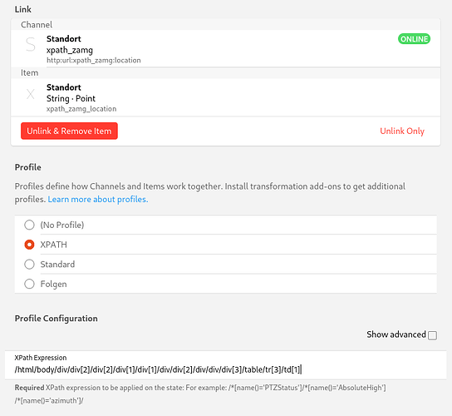
Task: Choose the Folgen profile radio button
Action: pyautogui.click(x=29, y=284)
